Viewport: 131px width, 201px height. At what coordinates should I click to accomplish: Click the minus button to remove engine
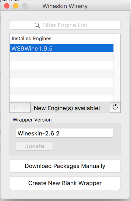[25, 107]
